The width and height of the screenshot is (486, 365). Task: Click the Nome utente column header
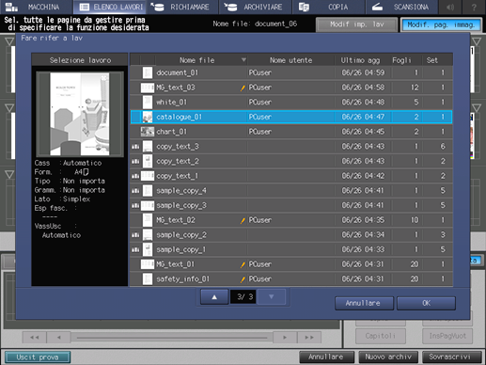pos(290,60)
